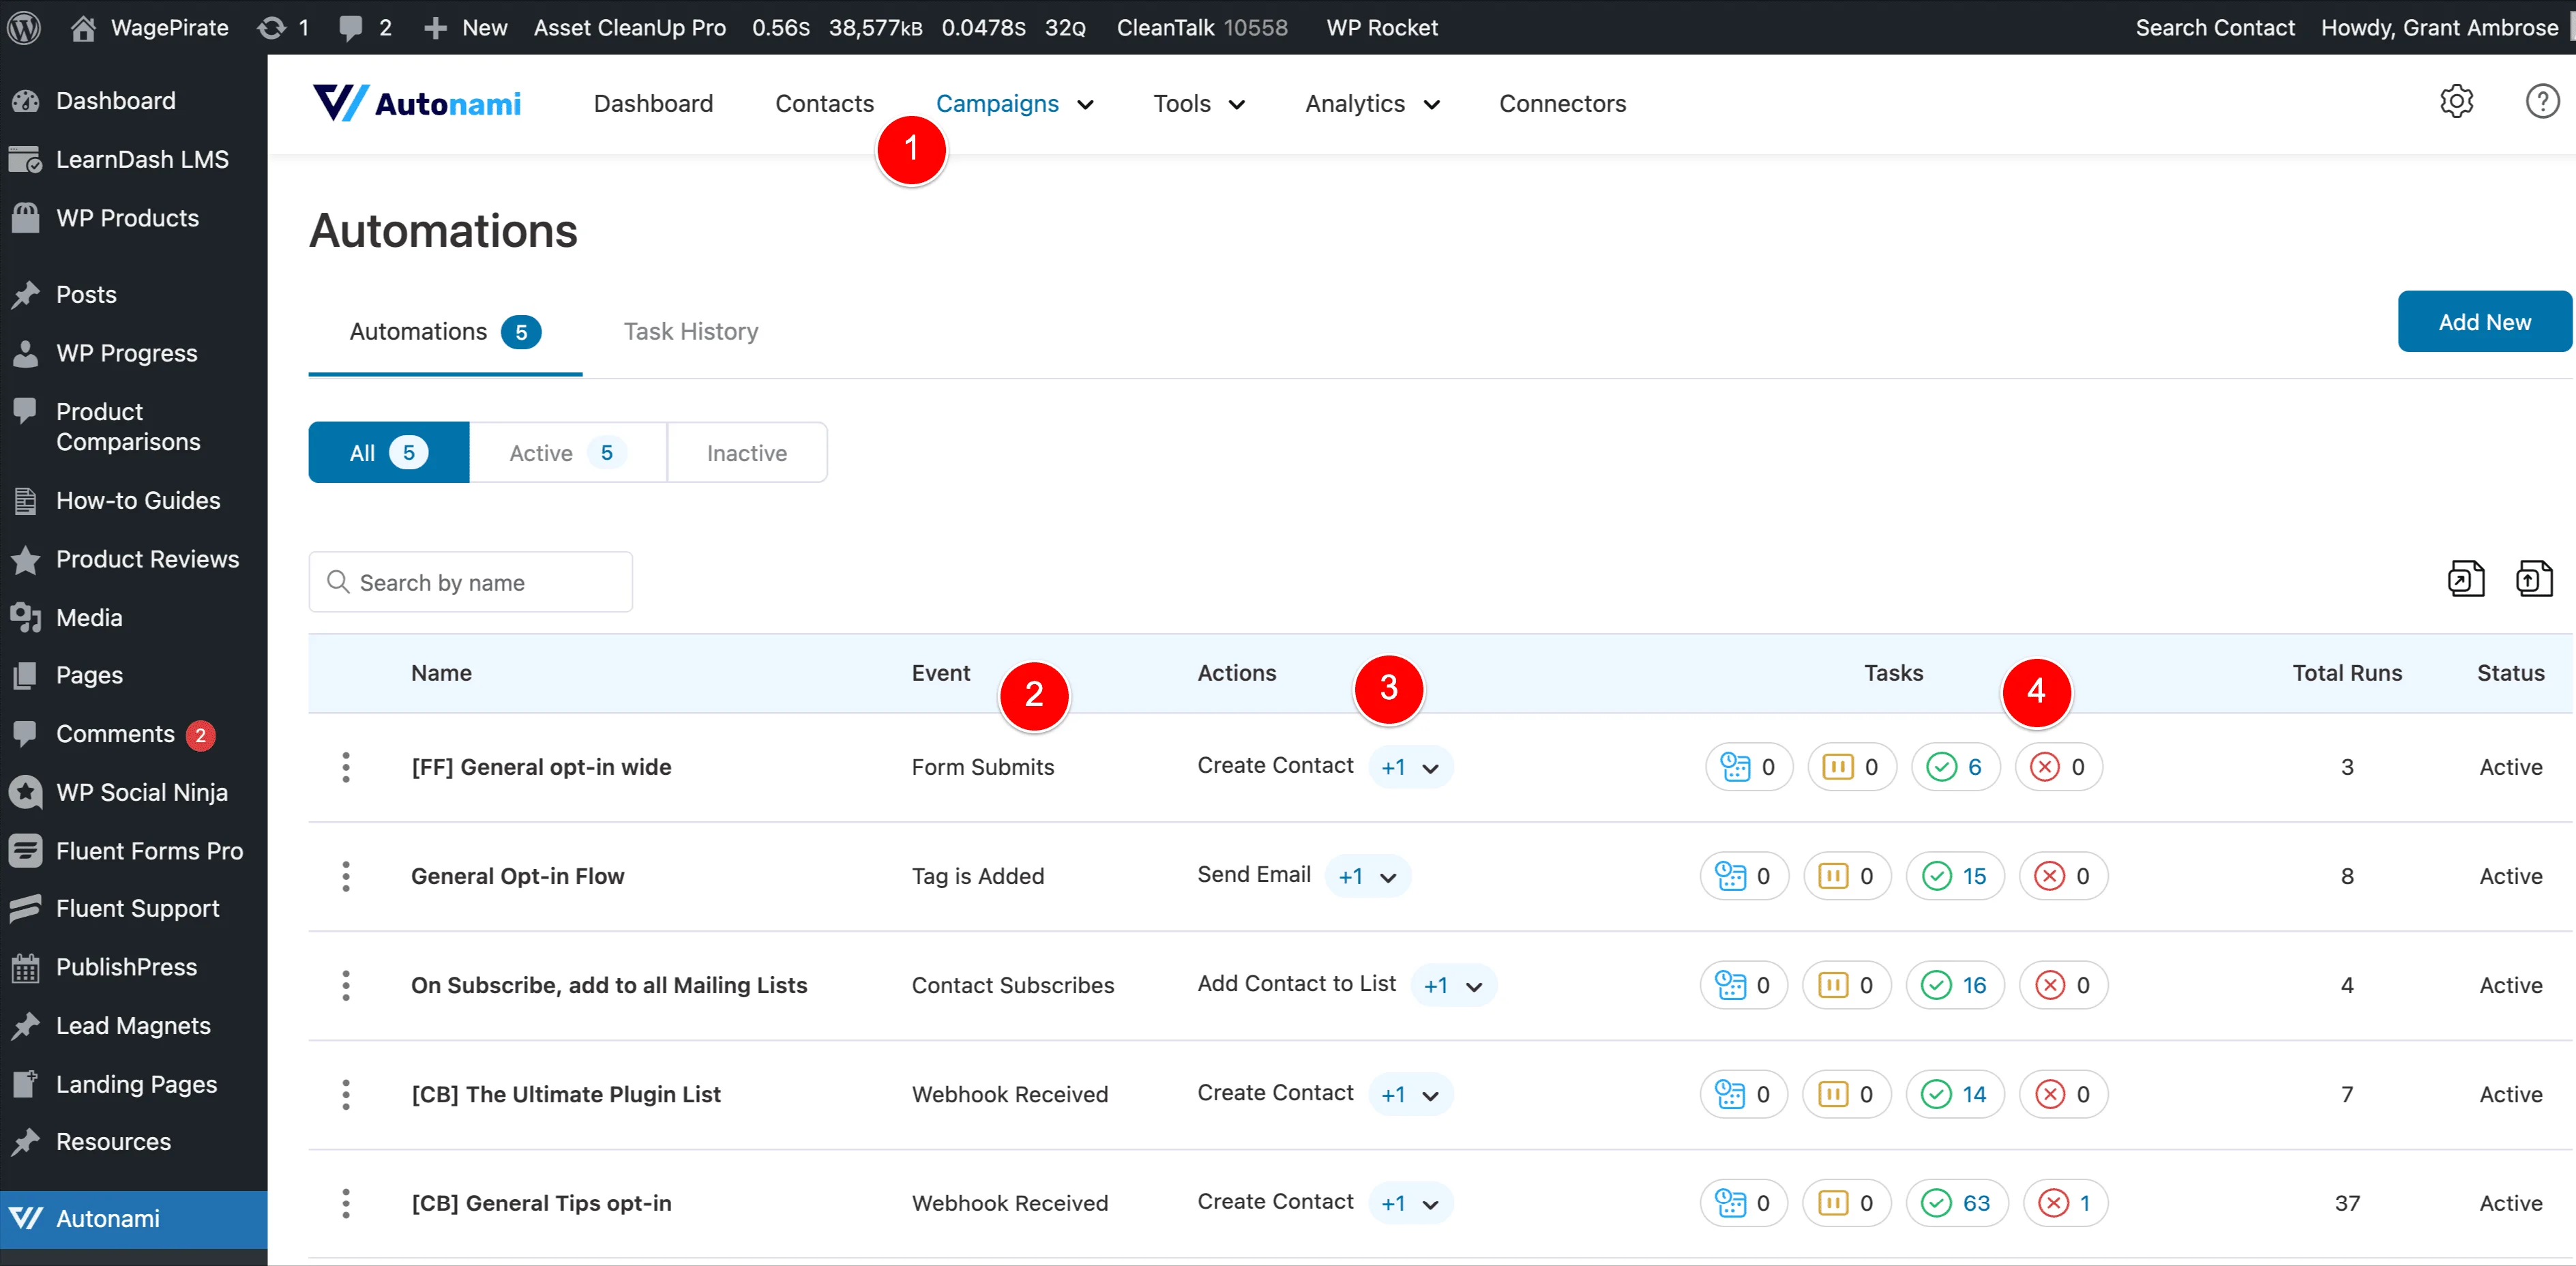
Task: Open [CB] The Ultimate Plugin List automation
Action: point(566,1094)
